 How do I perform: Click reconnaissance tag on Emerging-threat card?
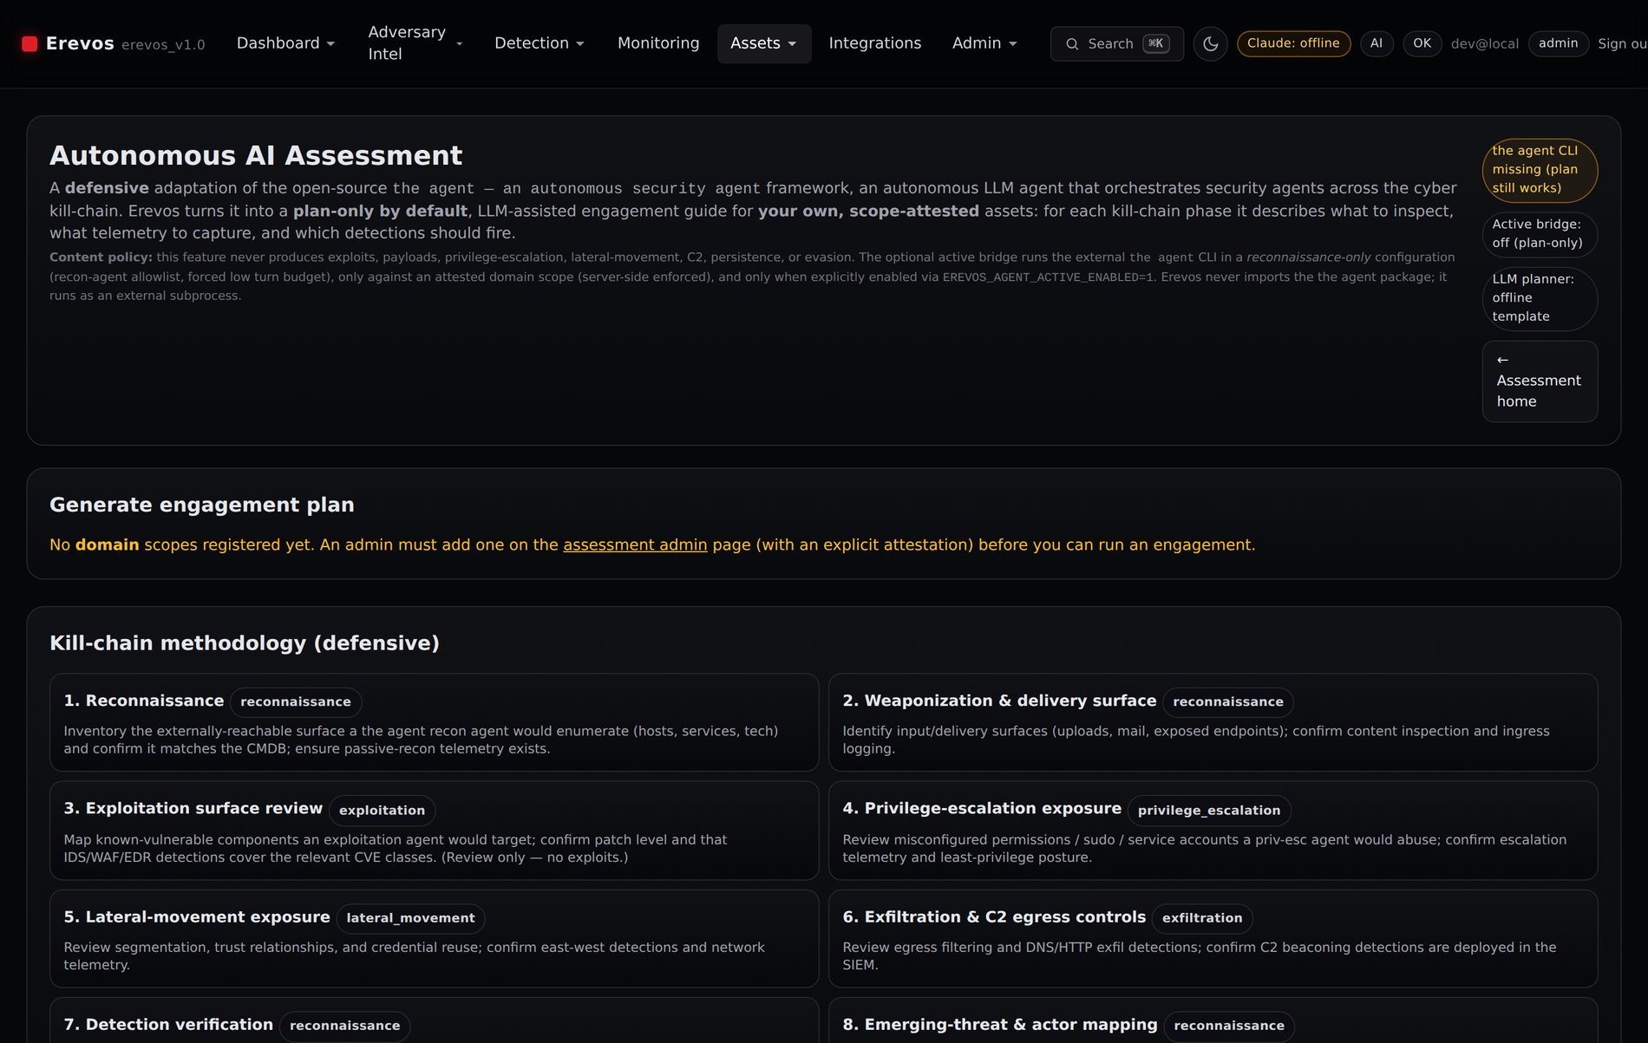(x=1229, y=1026)
